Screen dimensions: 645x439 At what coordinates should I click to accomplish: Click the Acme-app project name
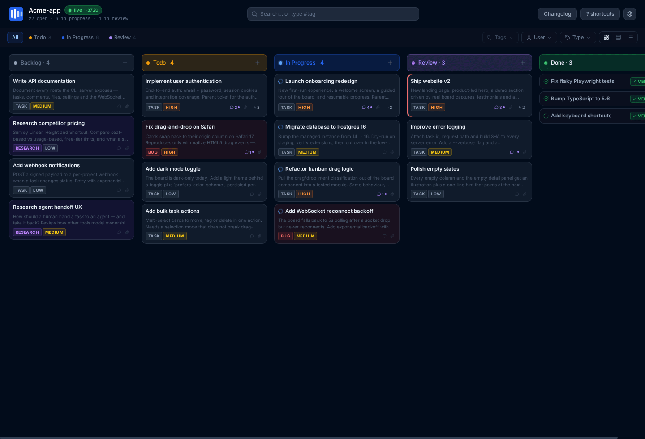pos(45,10)
